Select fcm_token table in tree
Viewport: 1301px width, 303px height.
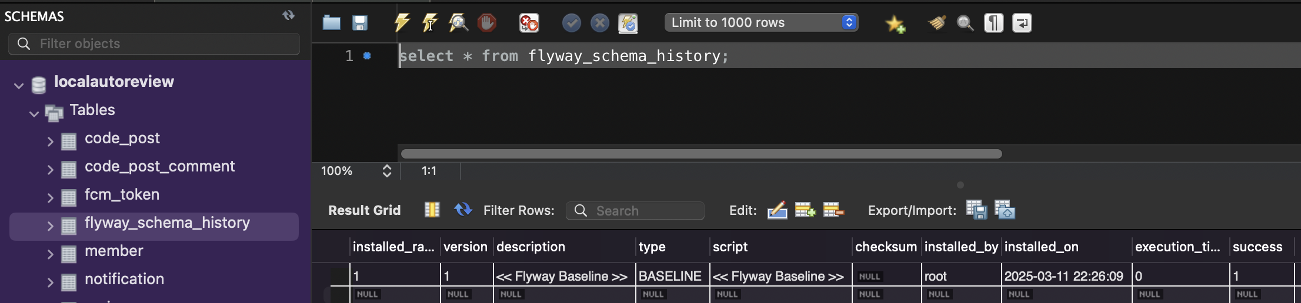pos(122,195)
